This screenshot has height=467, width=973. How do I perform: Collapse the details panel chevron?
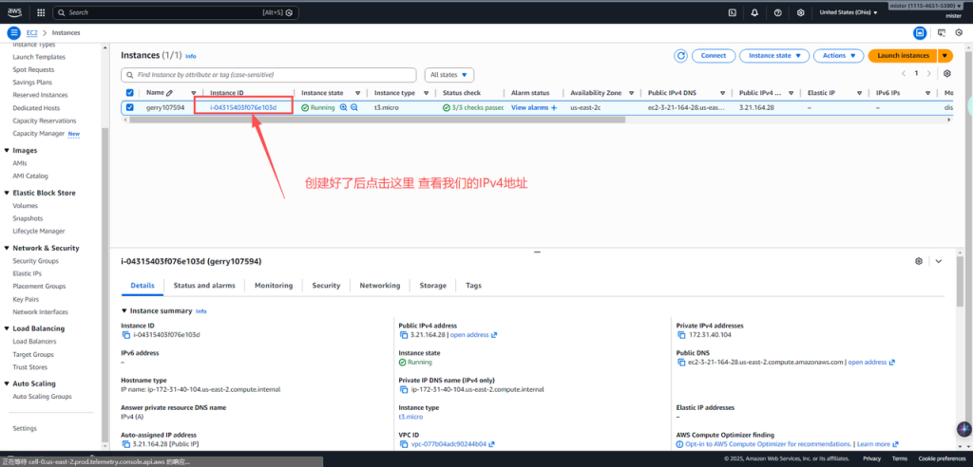938,261
